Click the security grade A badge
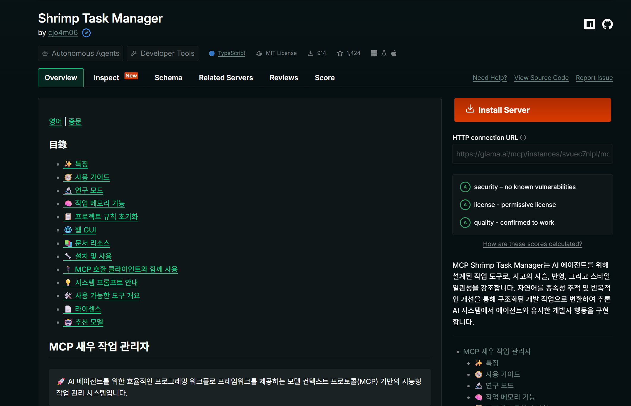The height and width of the screenshot is (406, 631). click(x=465, y=187)
